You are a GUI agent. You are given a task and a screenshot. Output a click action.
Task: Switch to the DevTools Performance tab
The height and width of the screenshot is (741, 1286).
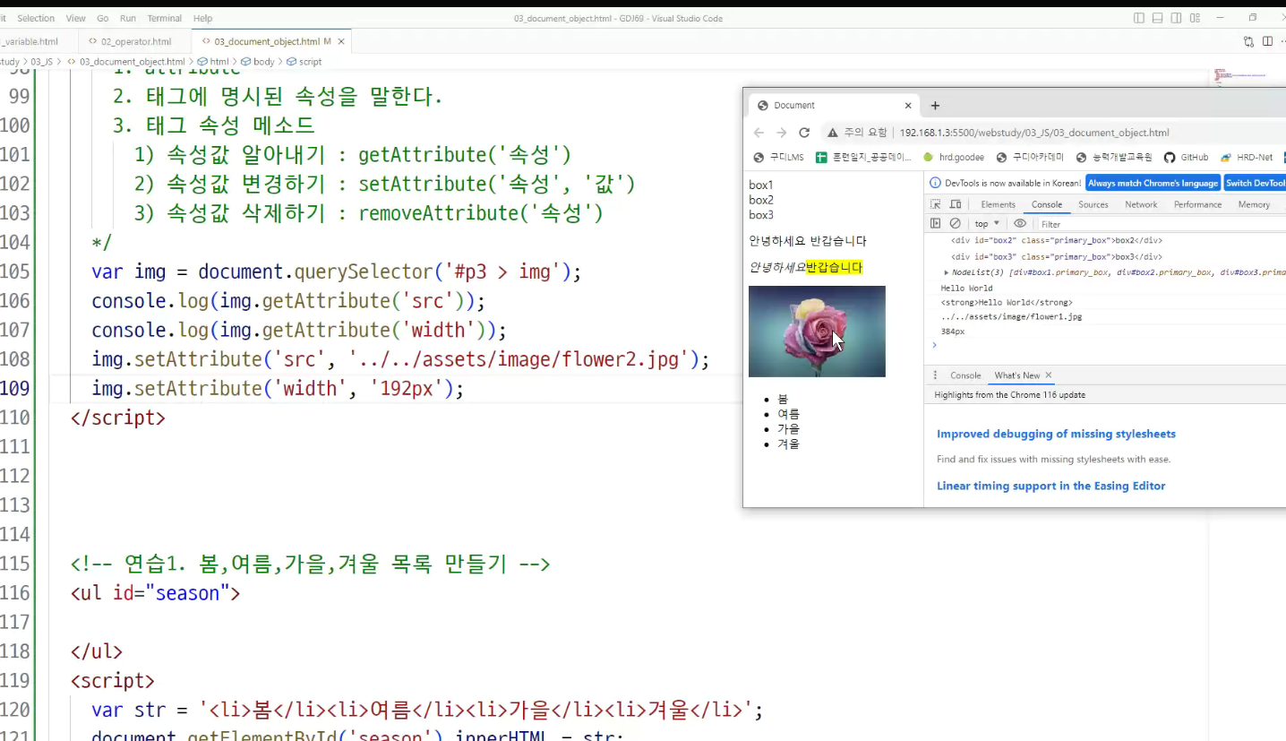(x=1197, y=204)
